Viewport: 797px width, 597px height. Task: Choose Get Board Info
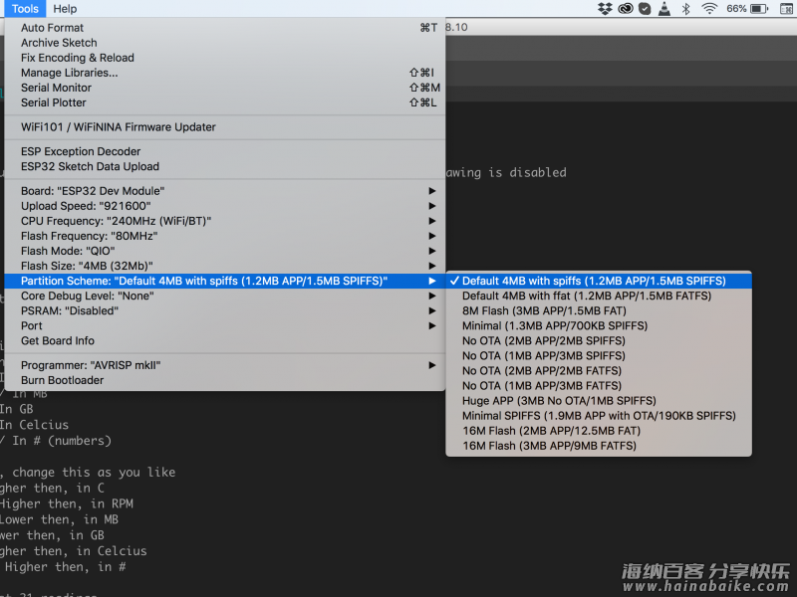[x=225, y=340]
